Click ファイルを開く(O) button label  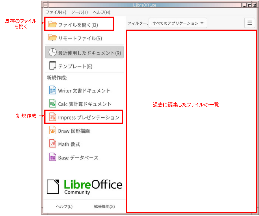[78, 25]
